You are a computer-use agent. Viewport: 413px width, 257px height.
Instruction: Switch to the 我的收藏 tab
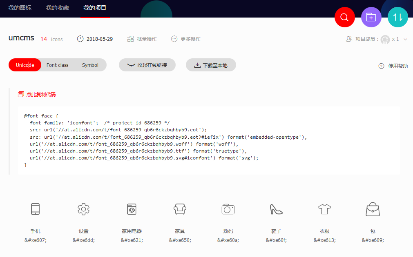(x=57, y=7)
